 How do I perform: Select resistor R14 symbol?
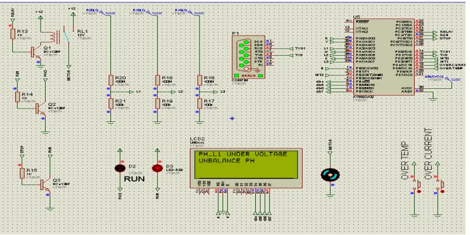coord(17,97)
